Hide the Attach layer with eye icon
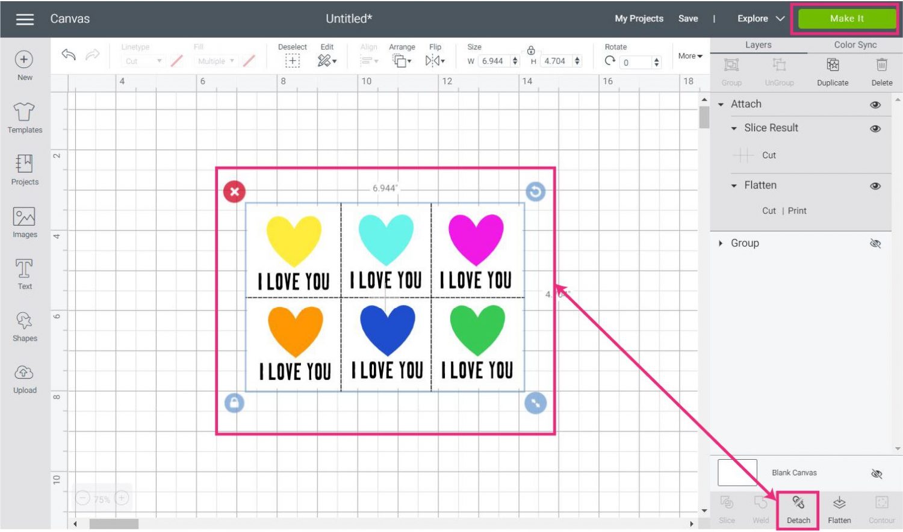Image resolution: width=903 pixels, height=532 pixels. [875, 105]
